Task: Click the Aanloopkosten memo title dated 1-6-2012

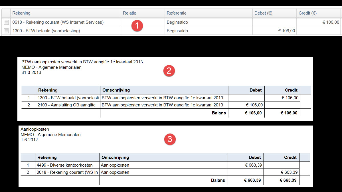Action: click(35, 129)
